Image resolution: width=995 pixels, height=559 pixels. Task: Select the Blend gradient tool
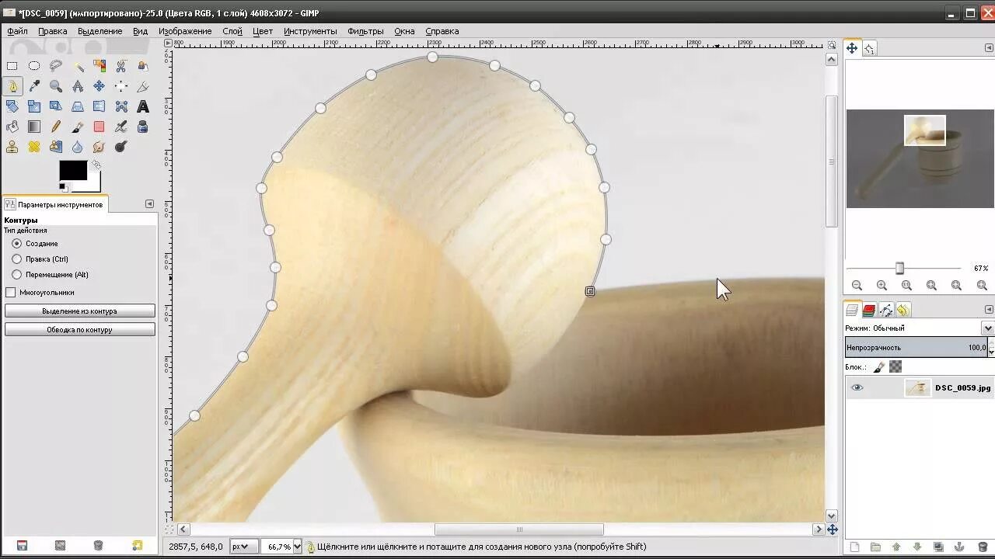(34, 127)
